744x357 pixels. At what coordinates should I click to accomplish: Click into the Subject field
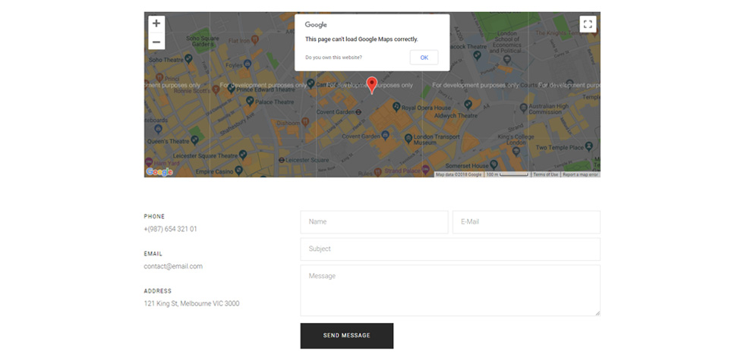pyautogui.click(x=450, y=249)
